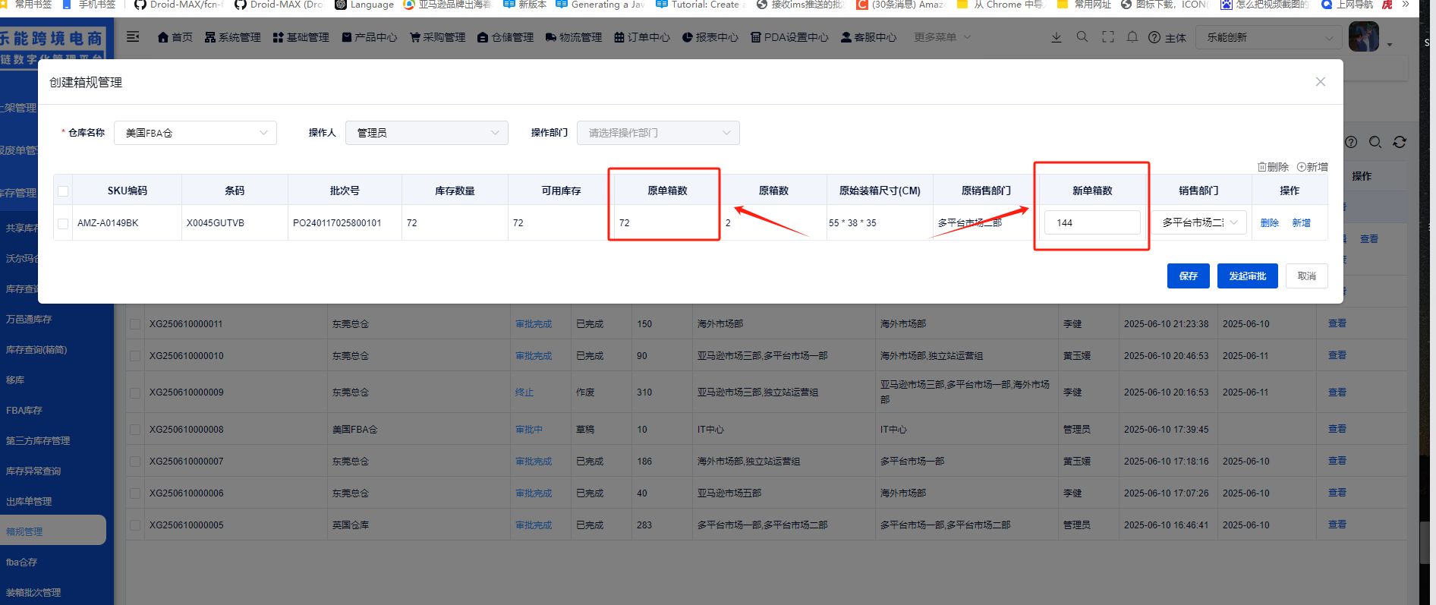Select 移库 in the sidebar
Image resolution: width=1436 pixels, height=605 pixels.
click(15, 380)
